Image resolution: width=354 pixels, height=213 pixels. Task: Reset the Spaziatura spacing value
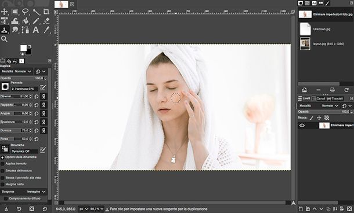pyautogui.click(x=37, y=122)
